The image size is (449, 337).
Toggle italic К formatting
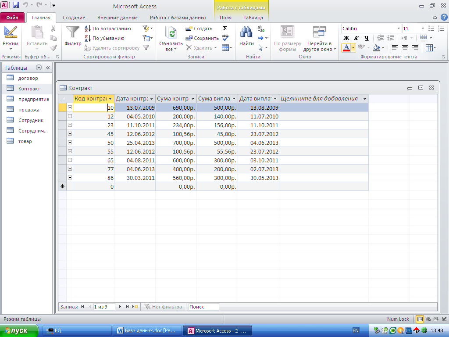[x=356, y=38]
